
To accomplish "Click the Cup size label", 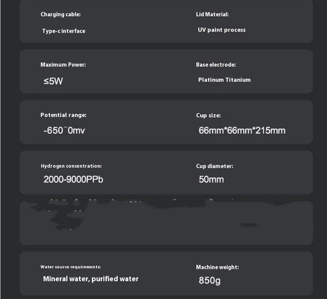I will [x=209, y=115].
